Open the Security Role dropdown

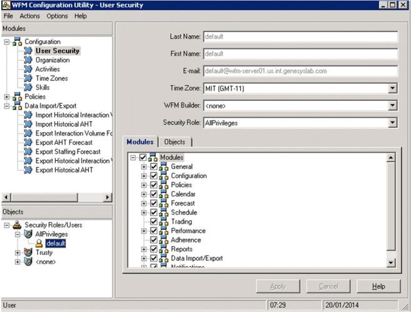pos(392,123)
